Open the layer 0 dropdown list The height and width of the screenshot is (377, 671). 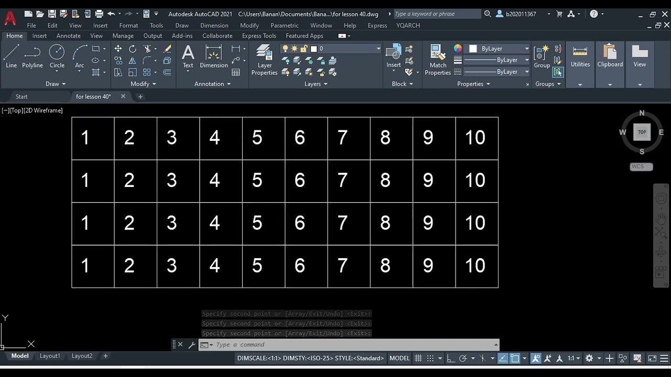click(x=378, y=49)
